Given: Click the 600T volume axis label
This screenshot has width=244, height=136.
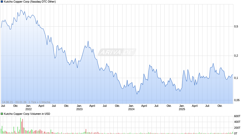Looking at the screenshot, I should click(237, 116).
